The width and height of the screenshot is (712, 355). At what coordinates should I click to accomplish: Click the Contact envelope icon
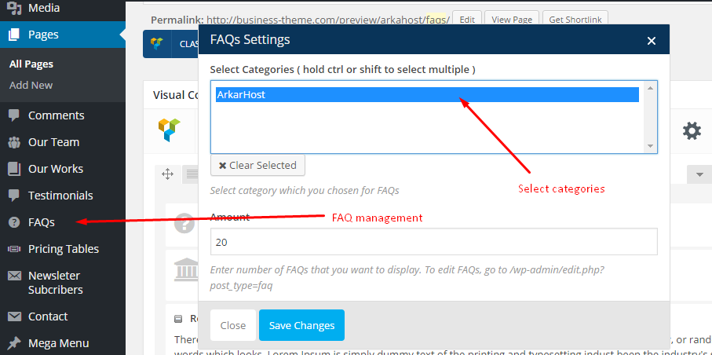coord(15,317)
